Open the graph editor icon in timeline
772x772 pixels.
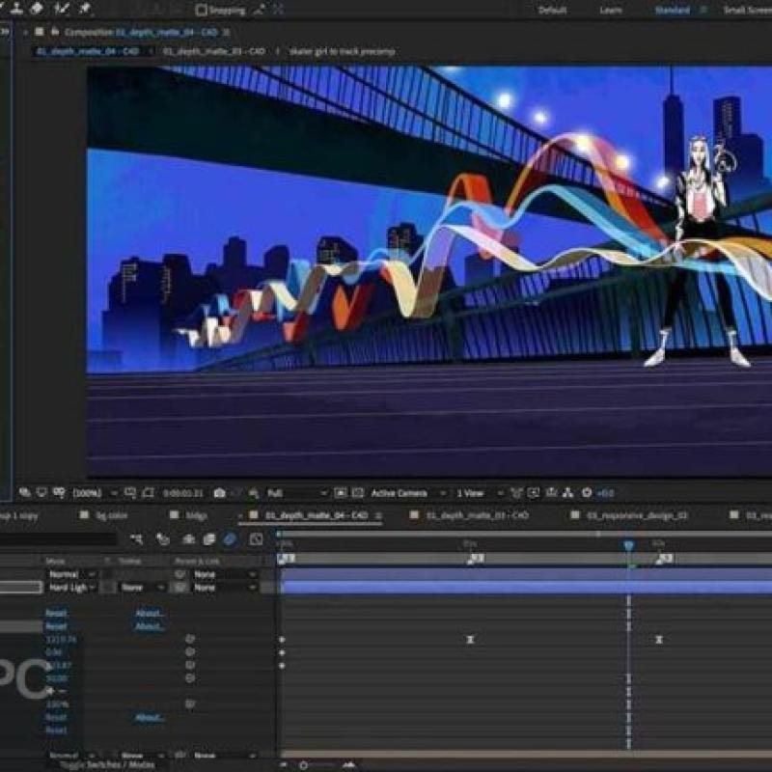pyautogui.click(x=256, y=539)
